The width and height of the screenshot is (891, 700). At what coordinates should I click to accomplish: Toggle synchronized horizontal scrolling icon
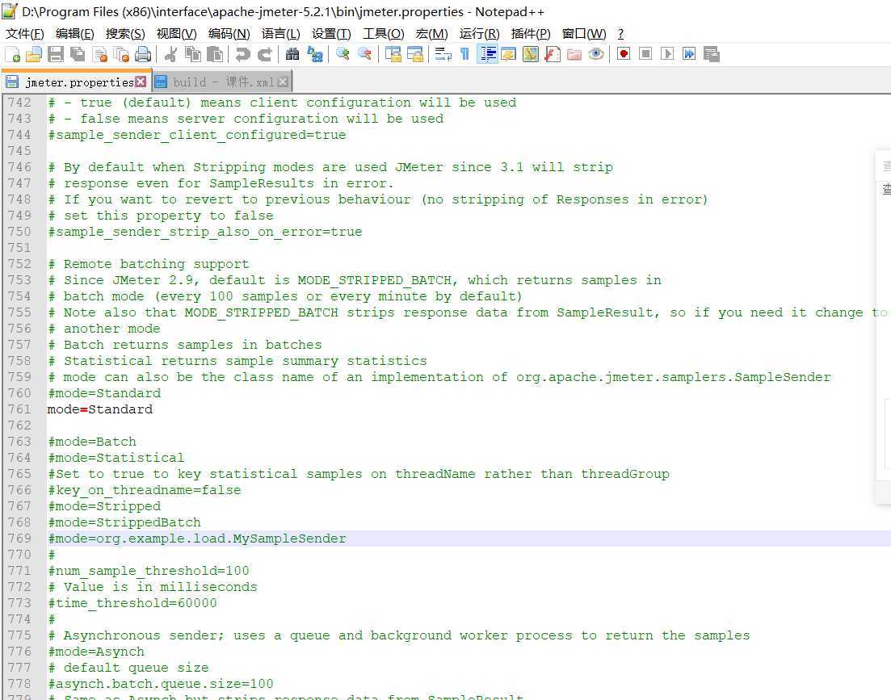(x=415, y=55)
